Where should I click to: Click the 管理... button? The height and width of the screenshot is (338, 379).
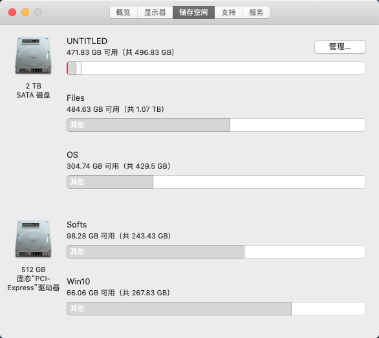pos(340,47)
